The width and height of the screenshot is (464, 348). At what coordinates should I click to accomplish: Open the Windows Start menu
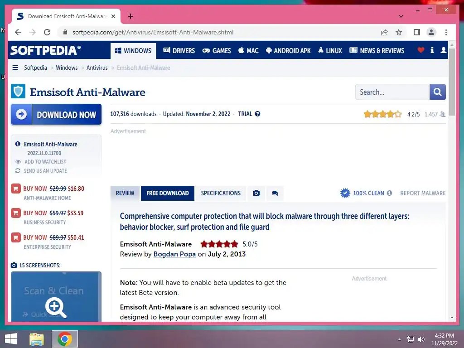coord(11,339)
